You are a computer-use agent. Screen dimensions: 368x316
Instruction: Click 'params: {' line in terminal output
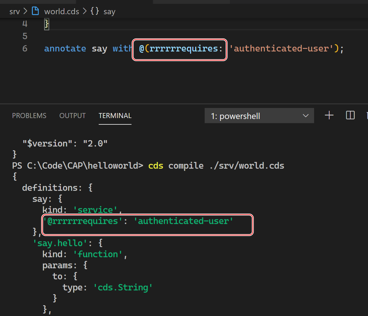(65, 265)
